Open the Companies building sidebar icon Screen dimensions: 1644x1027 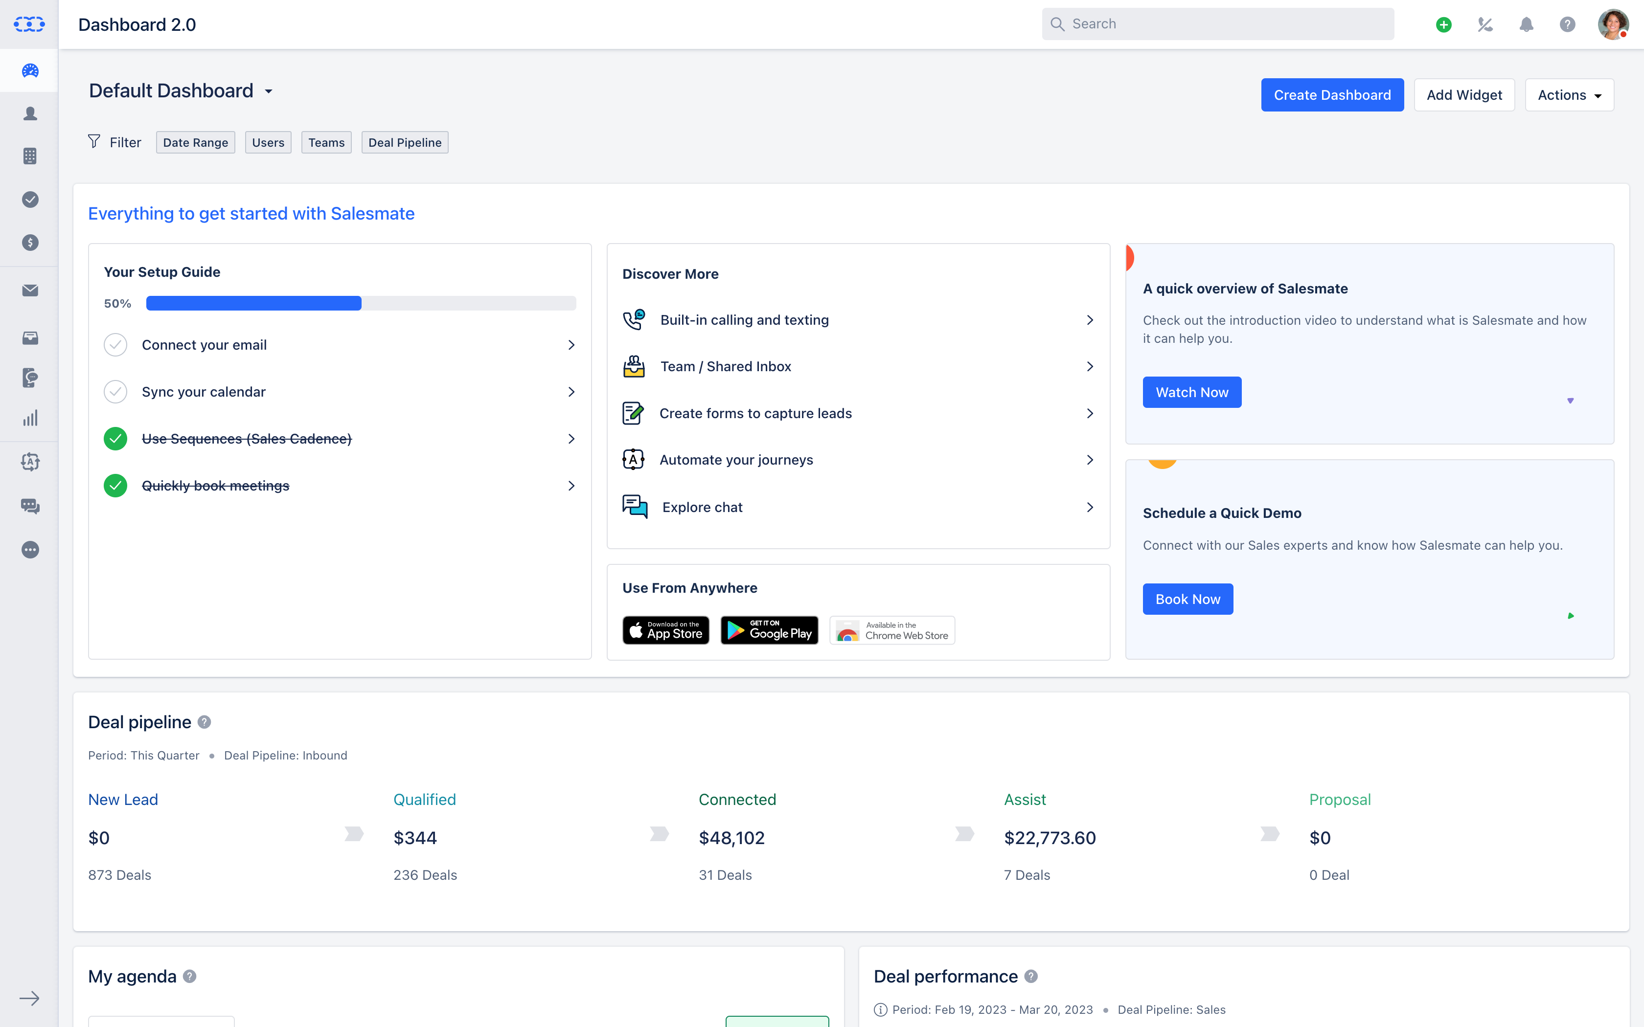(30, 156)
